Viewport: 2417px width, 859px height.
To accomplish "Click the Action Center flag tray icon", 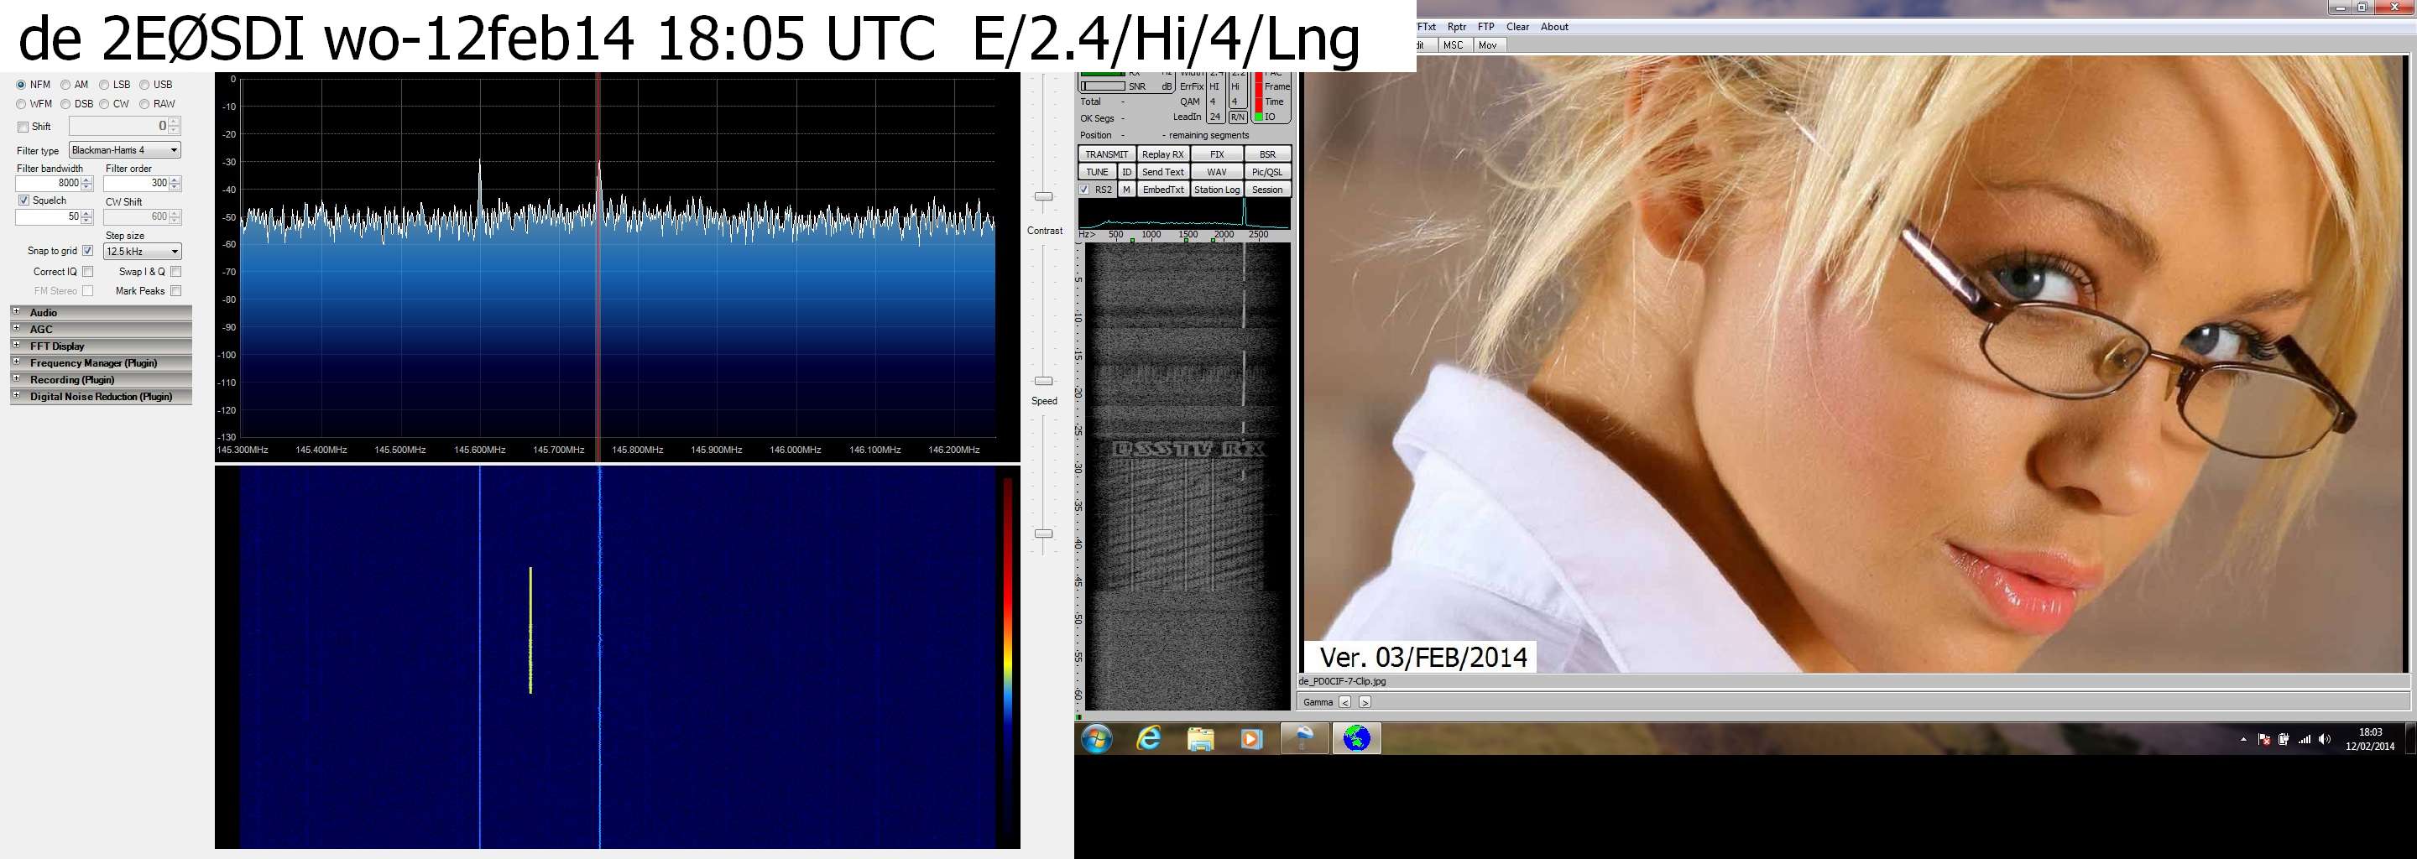I will coord(2264,739).
